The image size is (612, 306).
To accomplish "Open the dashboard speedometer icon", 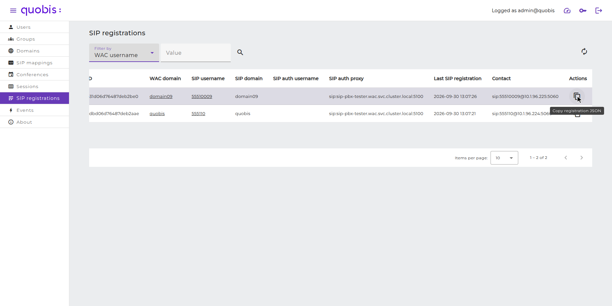I will 567,11.
